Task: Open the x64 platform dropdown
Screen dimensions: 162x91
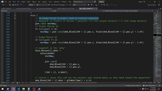Action: 42,5
